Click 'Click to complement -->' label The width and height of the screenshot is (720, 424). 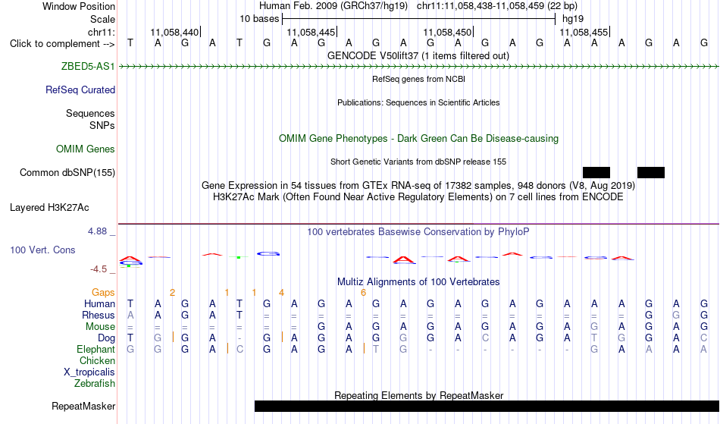[62, 44]
